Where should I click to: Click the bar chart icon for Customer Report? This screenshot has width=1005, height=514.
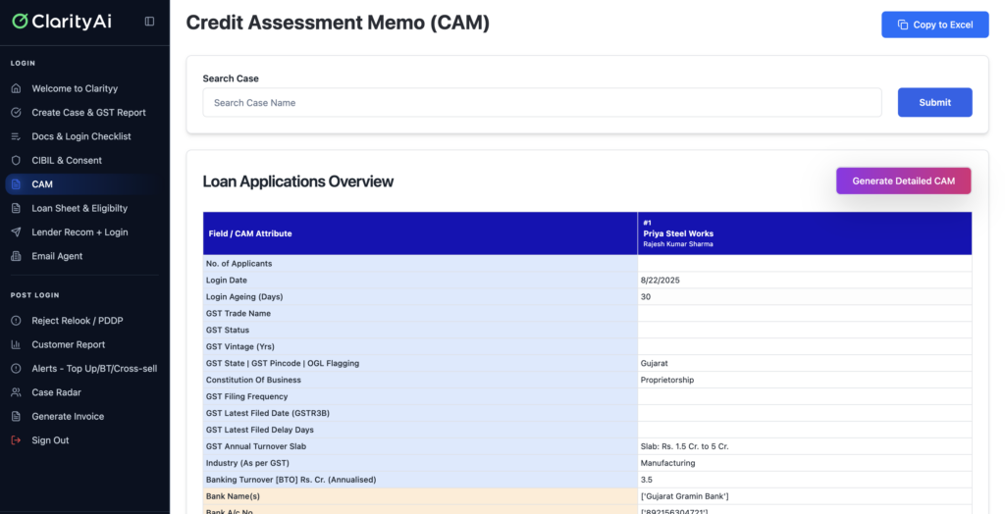click(x=16, y=344)
